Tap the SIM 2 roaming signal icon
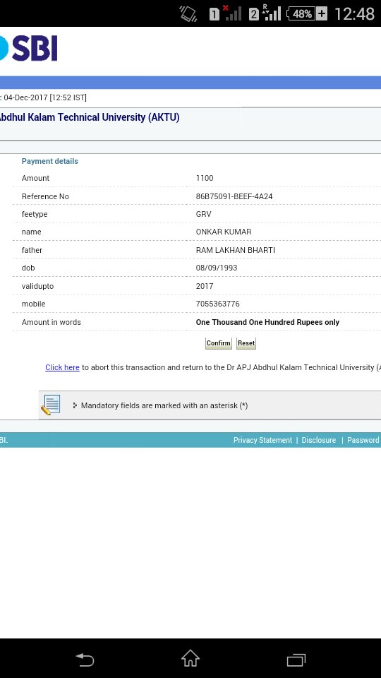Image resolution: width=381 pixels, height=678 pixels. click(265, 13)
